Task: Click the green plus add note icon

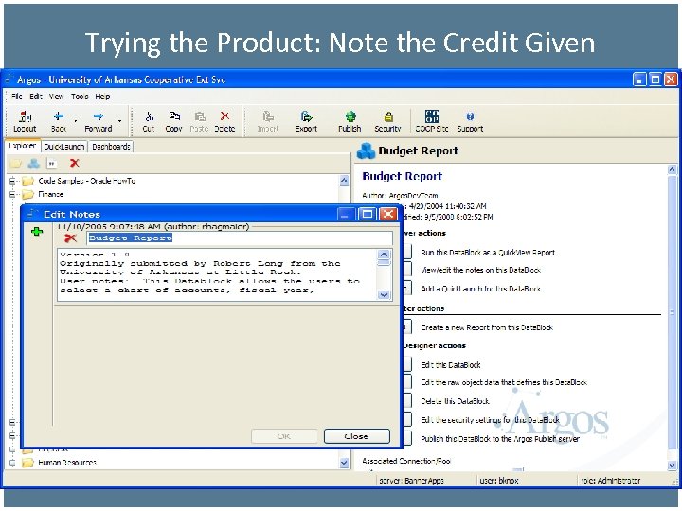Action: pyautogui.click(x=37, y=232)
